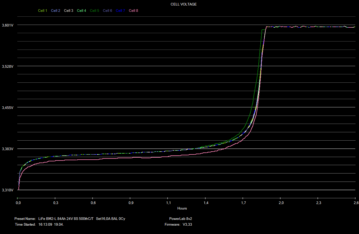The width and height of the screenshot is (359, 234).
Task: Select the 3,310V y-axis label
Action: [7, 190]
